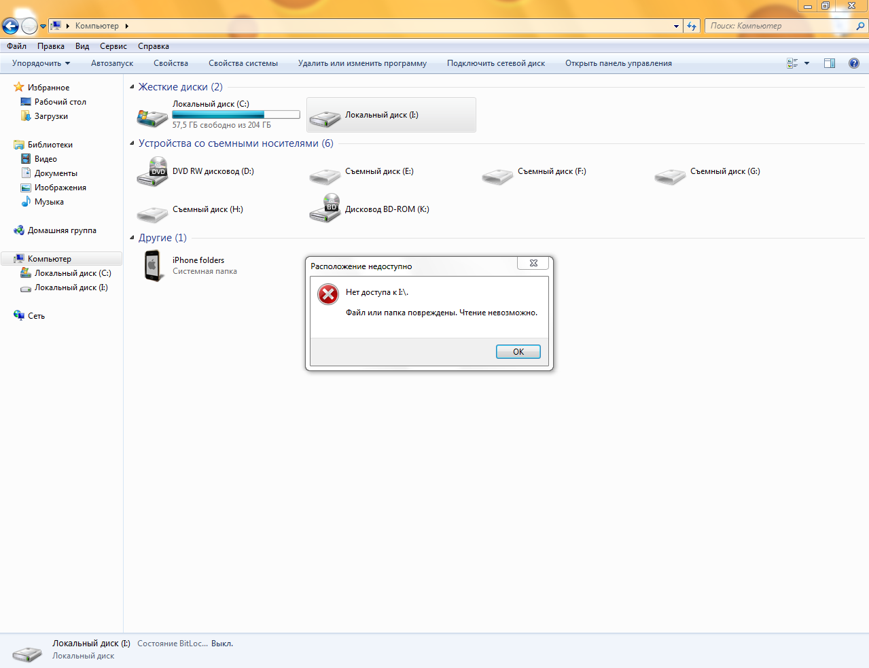Select Локальный диск (C:) in navigation tree
This screenshot has width=869, height=668.
click(73, 273)
